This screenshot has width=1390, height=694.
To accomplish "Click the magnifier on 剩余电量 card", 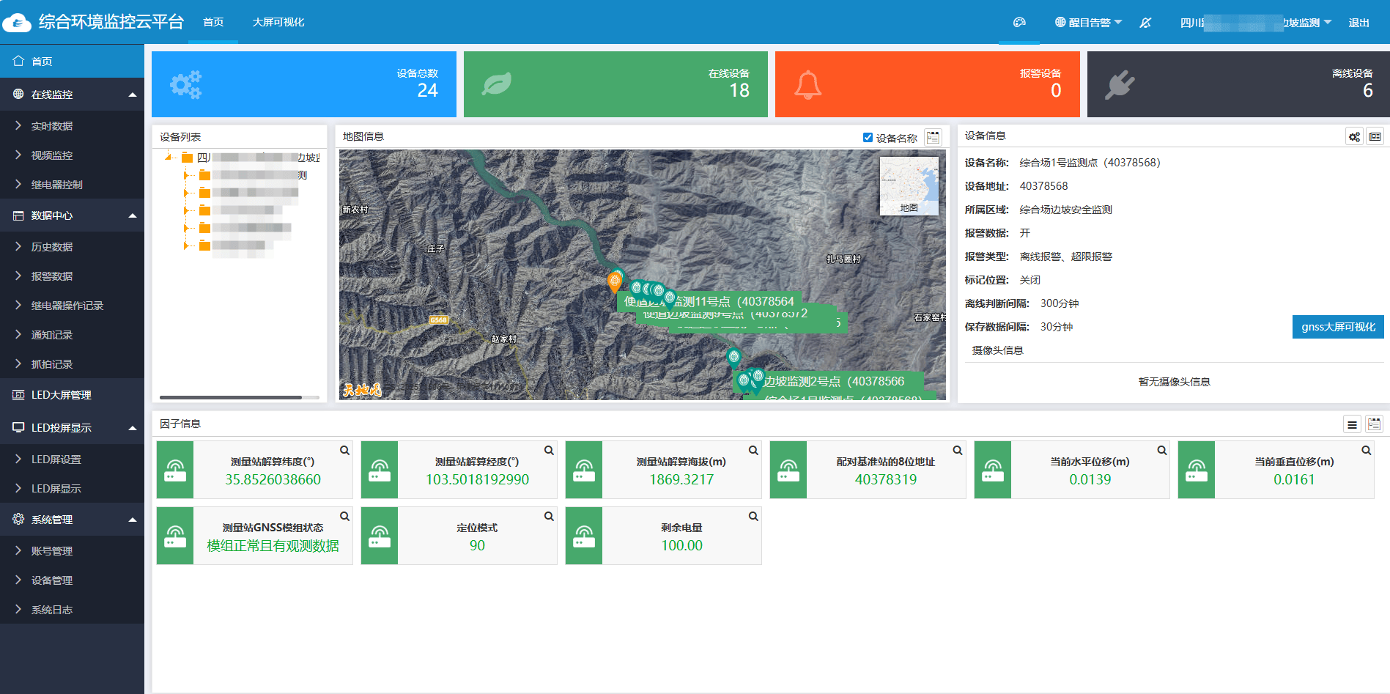I will [753, 517].
